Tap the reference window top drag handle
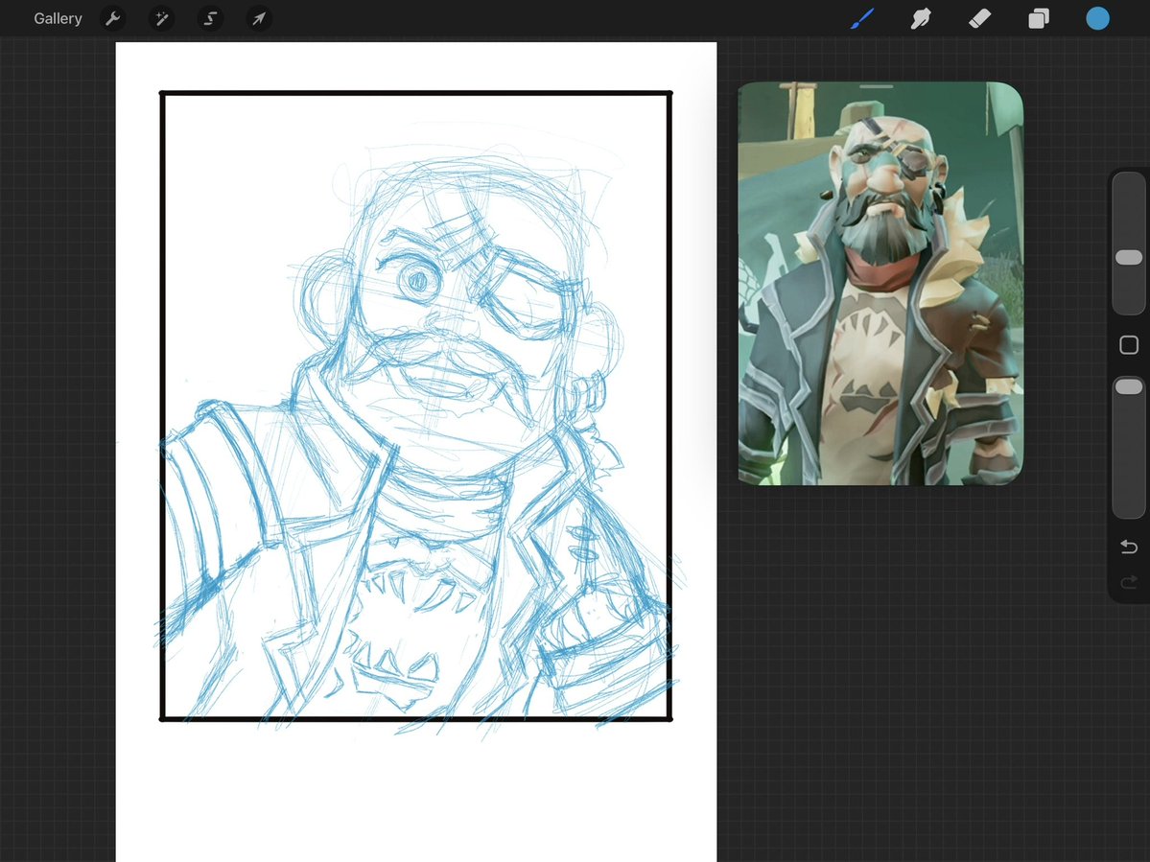This screenshot has width=1150, height=862. pyautogui.click(x=877, y=86)
